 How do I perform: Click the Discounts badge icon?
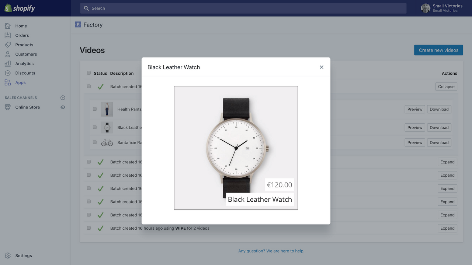coord(8,73)
